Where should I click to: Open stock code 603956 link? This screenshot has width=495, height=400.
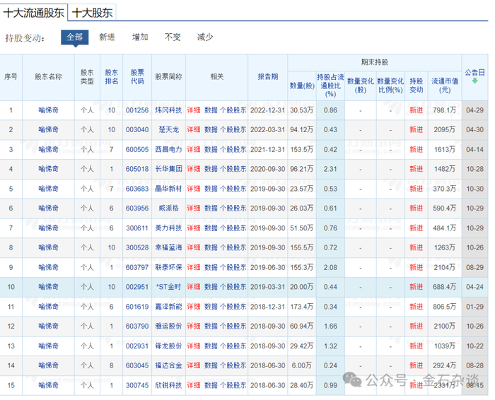pos(137,208)
